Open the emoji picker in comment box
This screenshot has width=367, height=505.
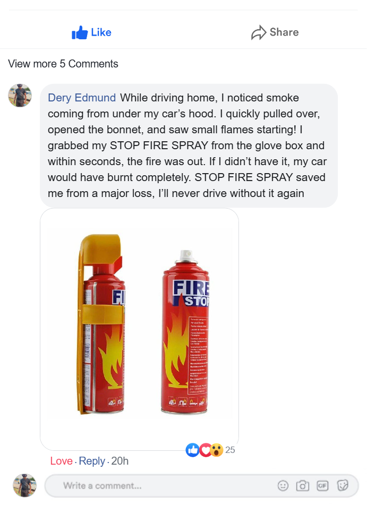tap(283, 485)
